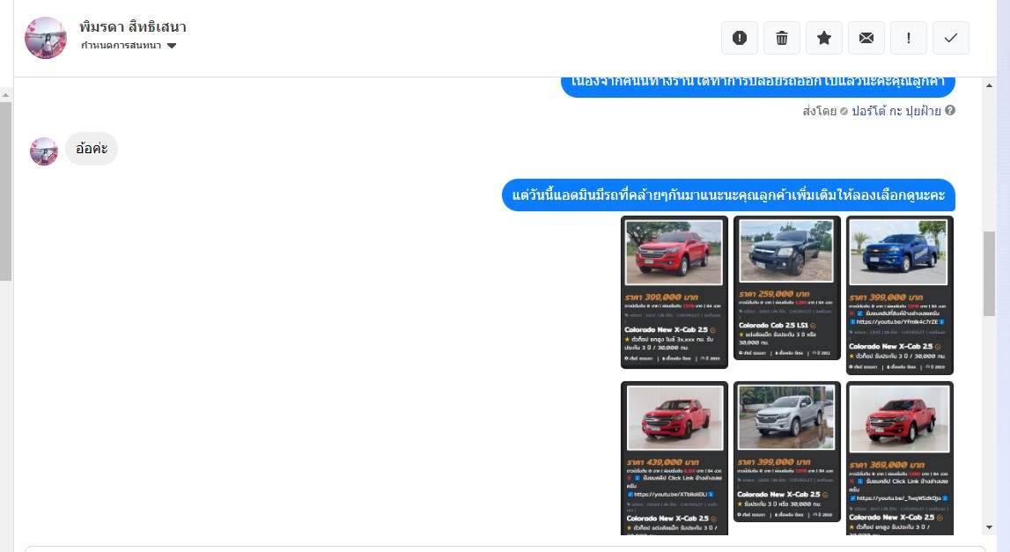Open silver Colorado 399,000 baht car image
The width and height of the screenshot is (1010, 552).
click(786, 452)
